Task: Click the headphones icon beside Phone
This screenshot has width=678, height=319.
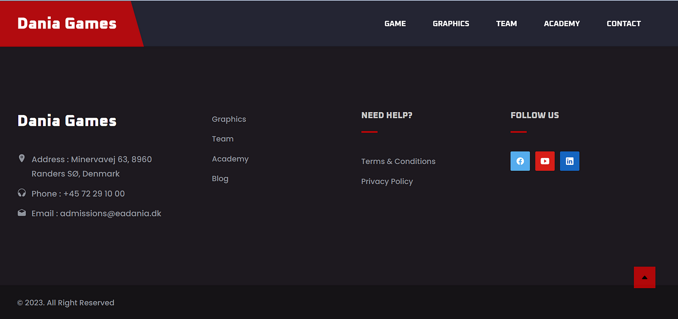Action: point(21,193)
